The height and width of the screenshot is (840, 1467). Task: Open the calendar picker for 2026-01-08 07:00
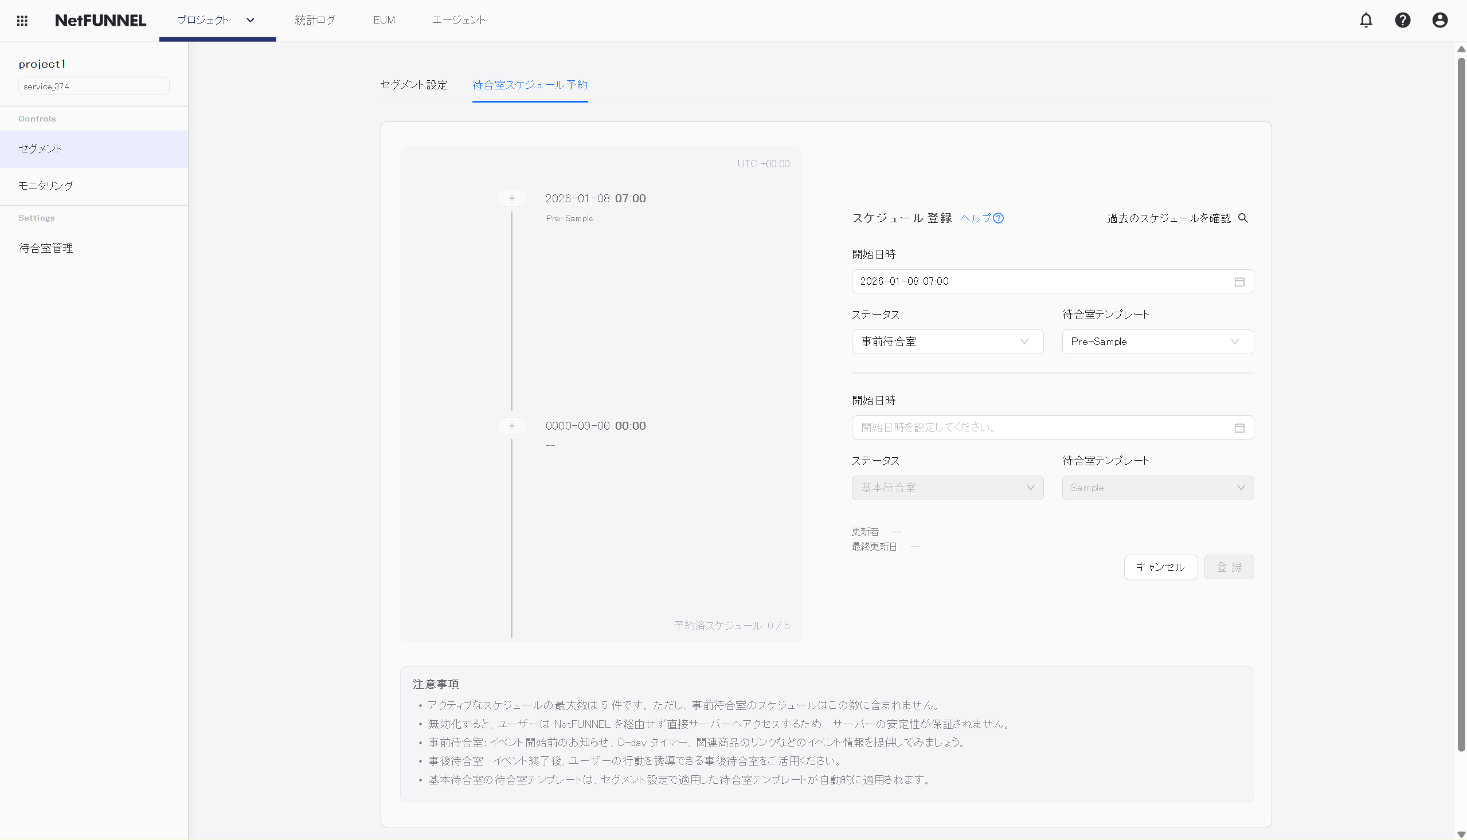pos(1239,281)
